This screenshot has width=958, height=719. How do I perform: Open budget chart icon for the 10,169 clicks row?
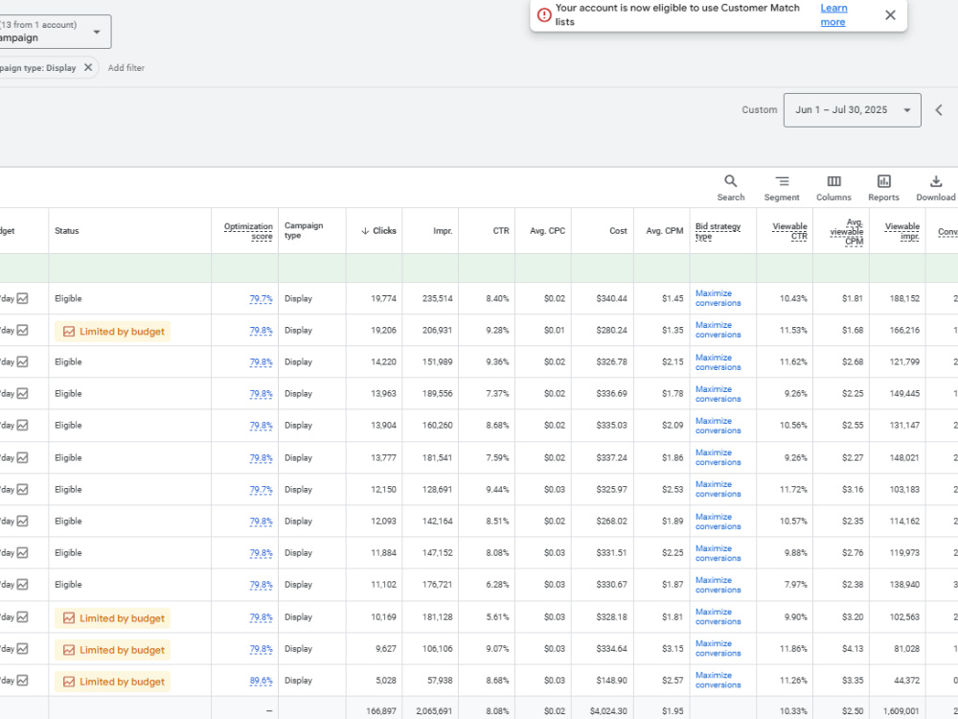coord(23,616)
